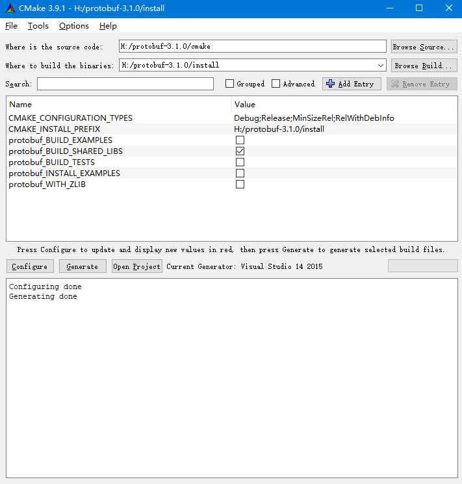This screenshot has height=484, width=462.
Task: Uncheck protobuf_BUILD_SHARED_LIBS option
Action: (240, 151)
